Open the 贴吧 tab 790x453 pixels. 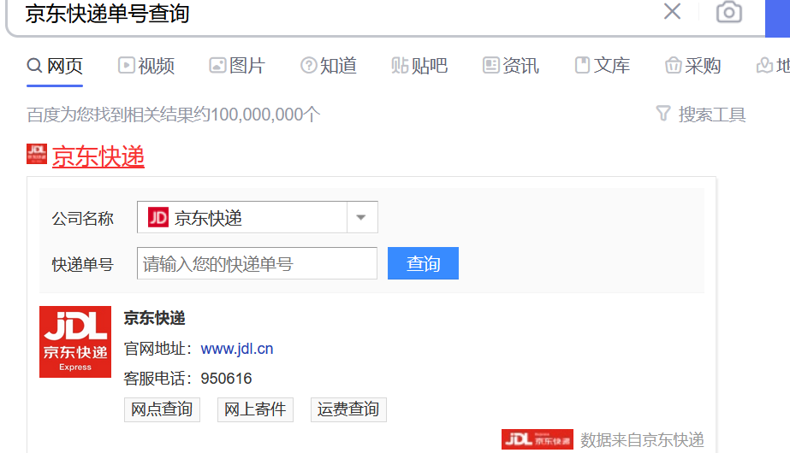tap(419, 66)
